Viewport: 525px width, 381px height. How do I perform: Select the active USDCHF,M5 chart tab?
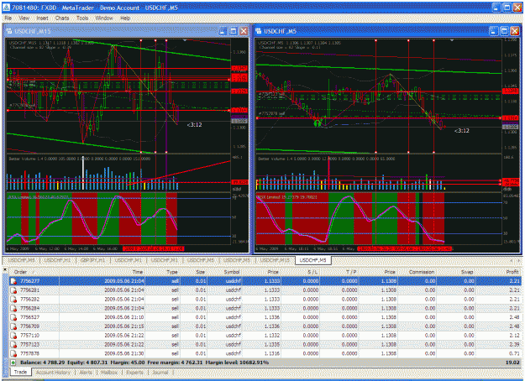[x=313, y=260]
